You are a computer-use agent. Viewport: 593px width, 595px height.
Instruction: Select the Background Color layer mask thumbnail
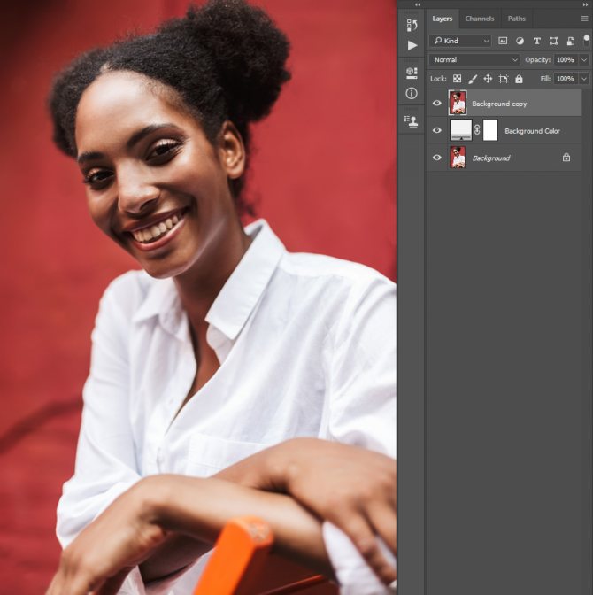coord(490,130)
